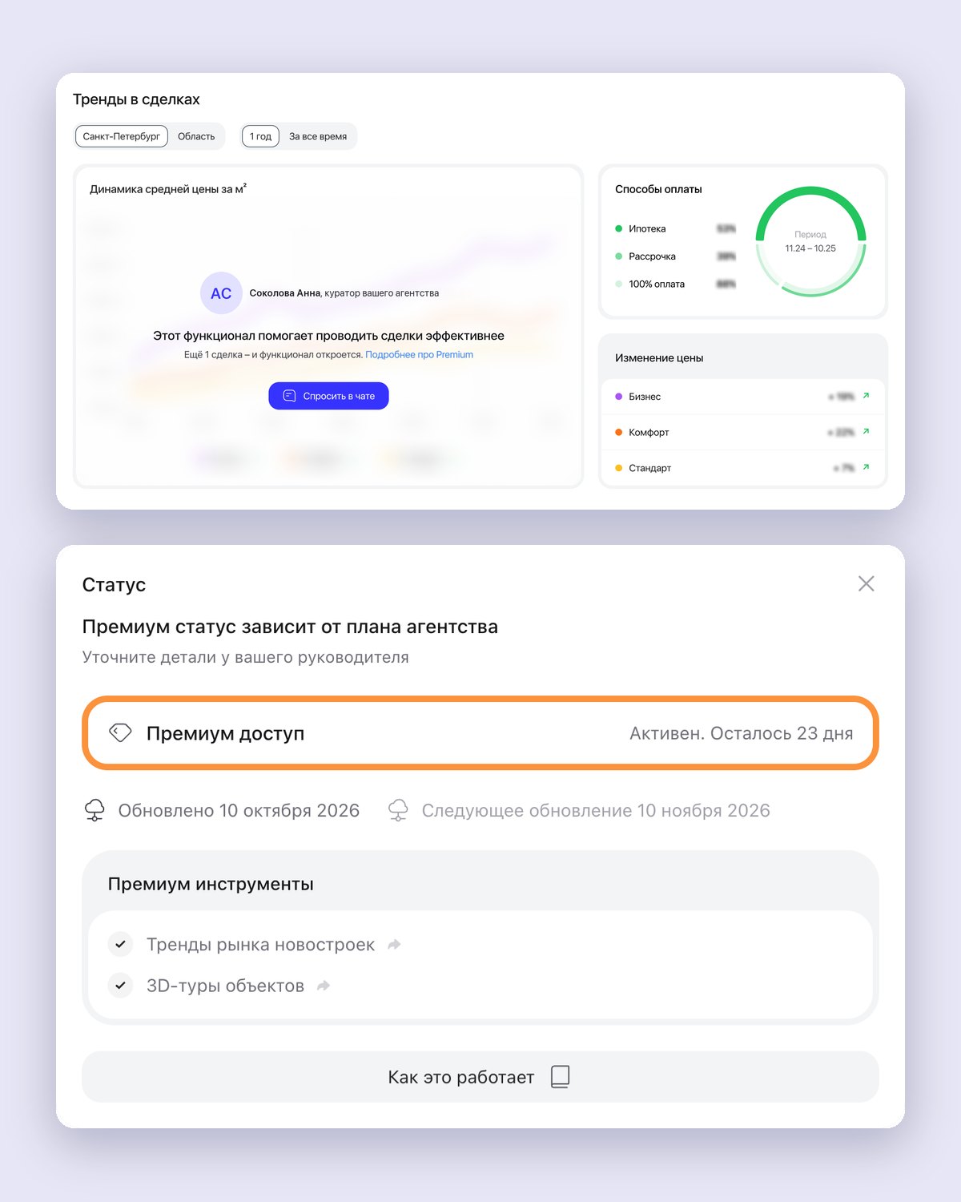The image size is (961, 1202).
Task: Click the light green Рассрочка legend dot
Action: [x=618, y=256]
